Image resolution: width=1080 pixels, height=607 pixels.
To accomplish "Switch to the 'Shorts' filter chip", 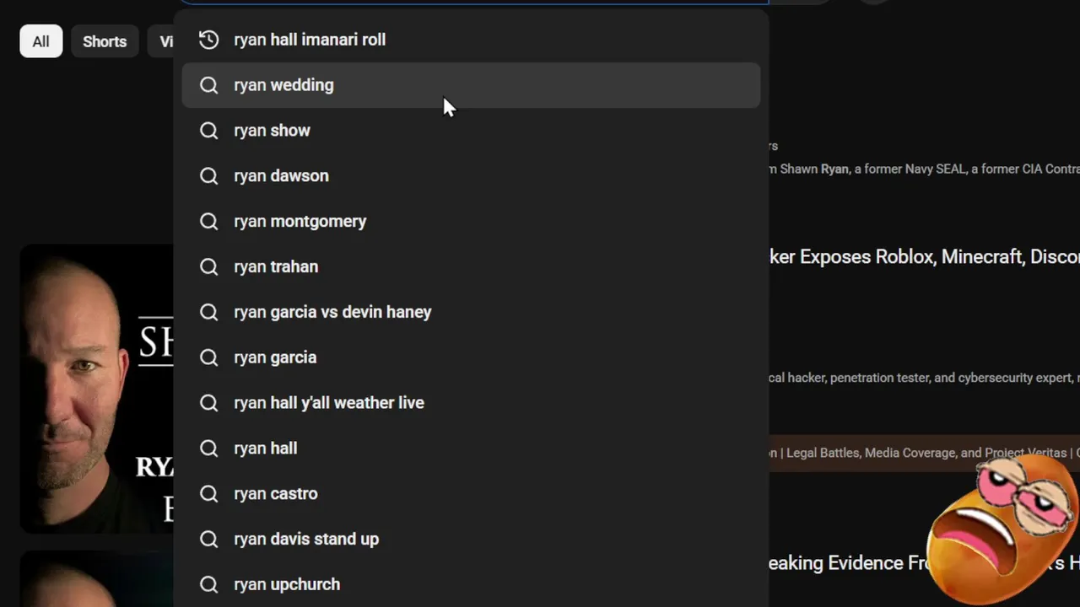I will [x=105, y=41].
